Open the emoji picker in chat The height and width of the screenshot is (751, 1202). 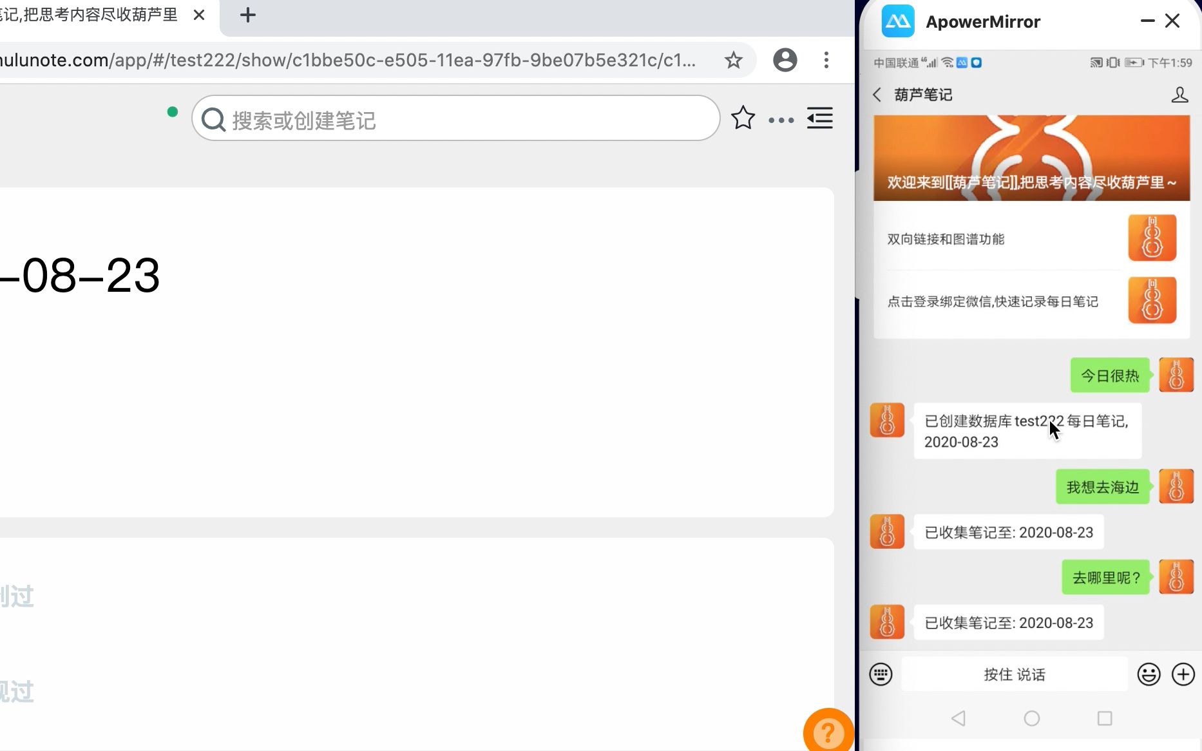pos(1149,674)
